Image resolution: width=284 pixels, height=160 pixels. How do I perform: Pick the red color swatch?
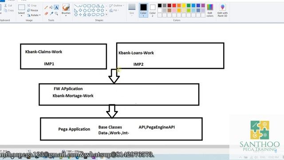point(174,6)
